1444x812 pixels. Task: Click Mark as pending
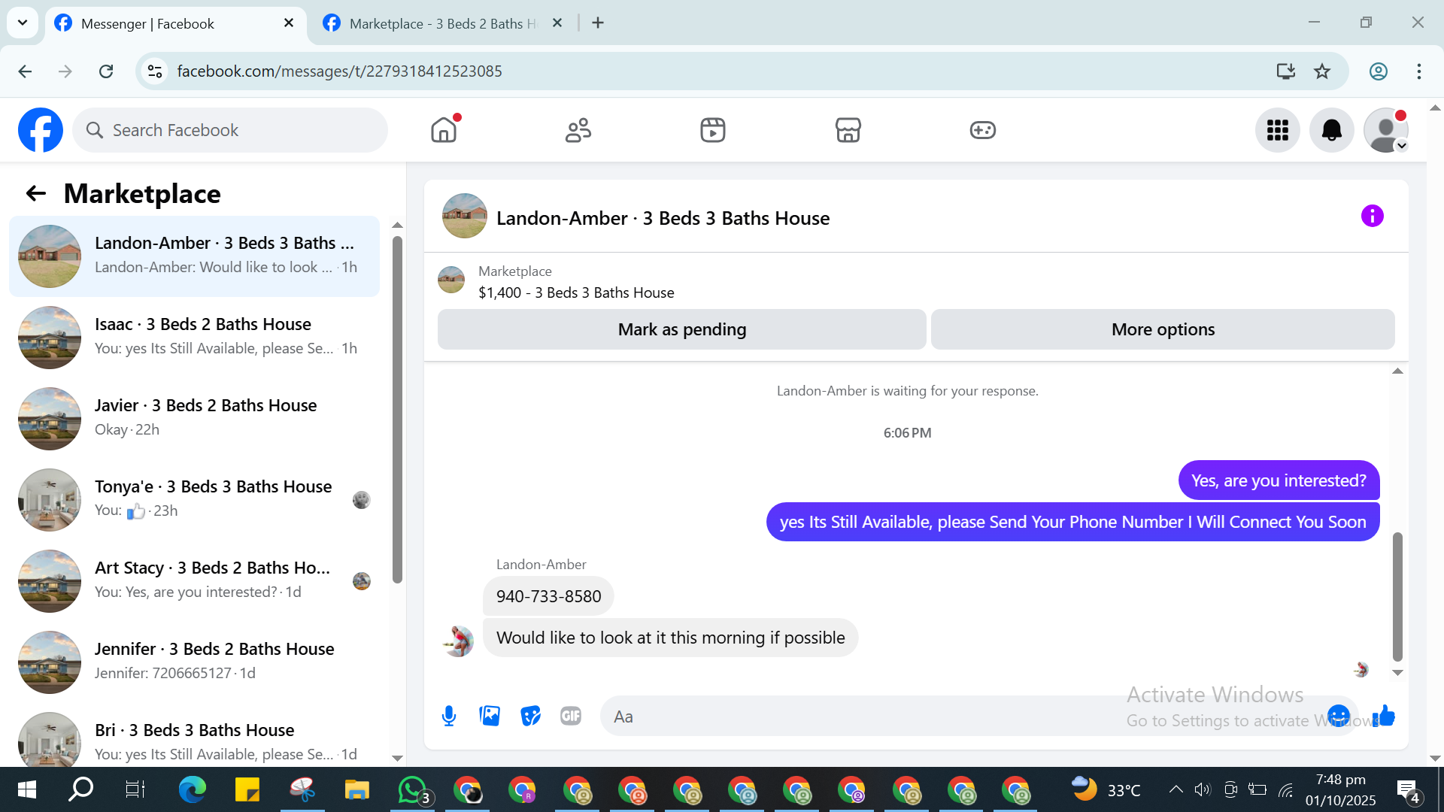tap(681, 329)
